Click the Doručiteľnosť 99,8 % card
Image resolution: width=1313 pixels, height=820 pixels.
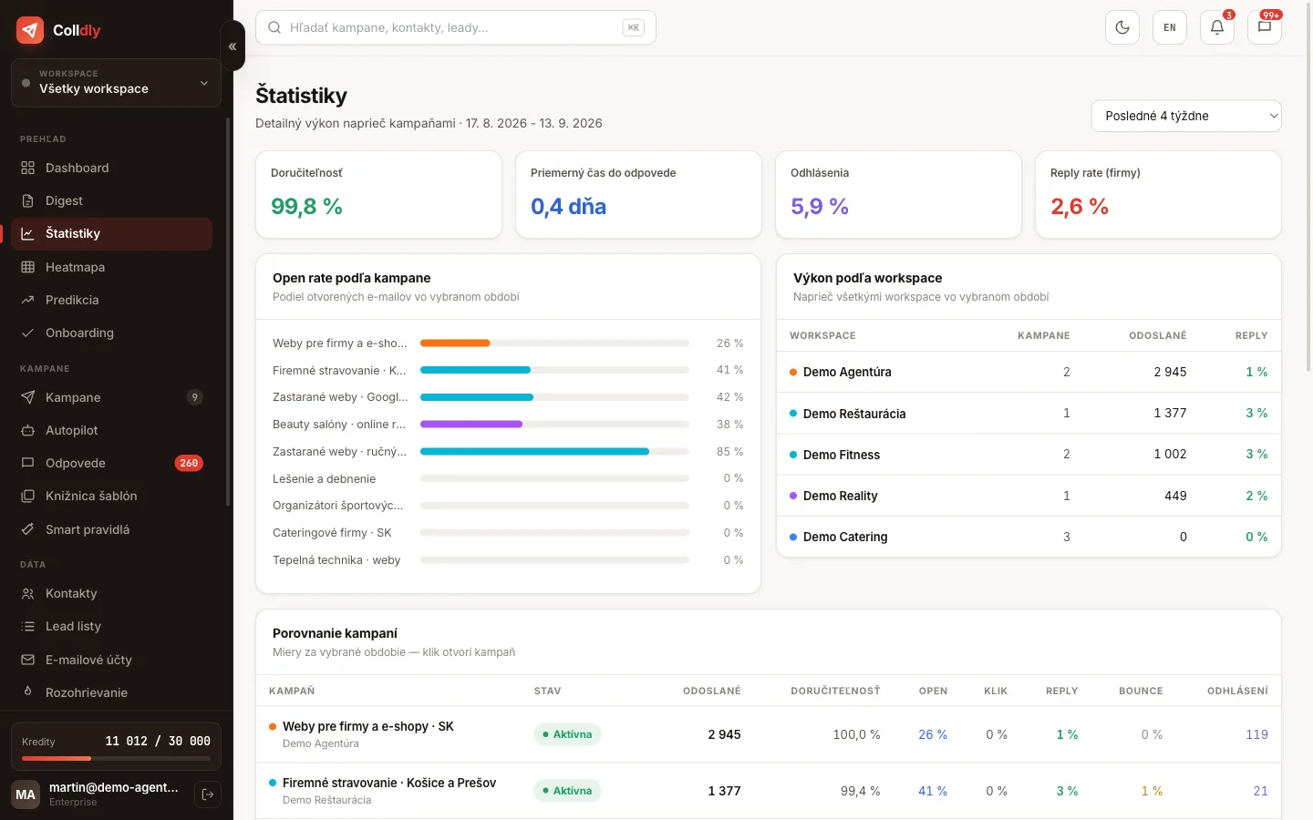click(379, 195)
